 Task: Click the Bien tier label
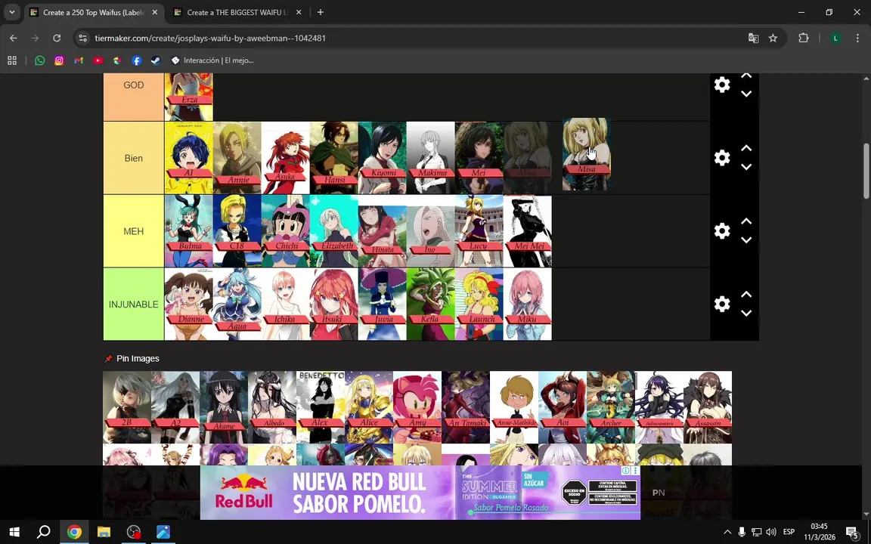133,158
